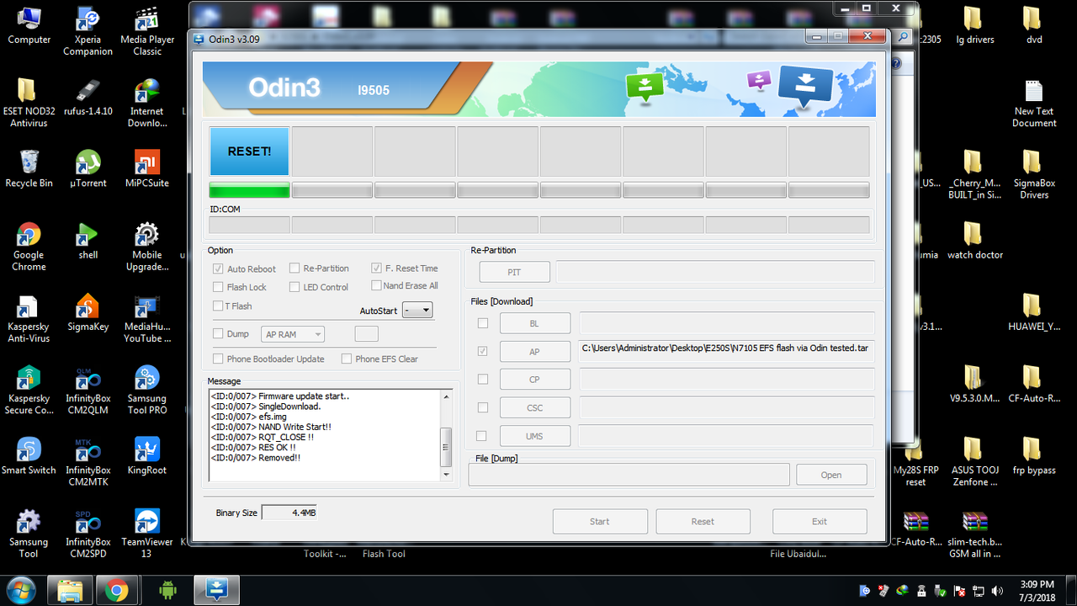Click the AP file button
This screenshot has height=606, width=1077.
(x=534, y=352)
